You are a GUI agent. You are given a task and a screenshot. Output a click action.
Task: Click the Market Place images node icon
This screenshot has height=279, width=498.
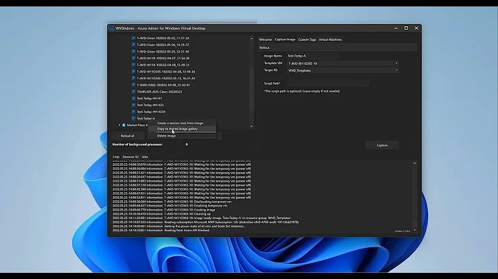(x=124, y=125)
